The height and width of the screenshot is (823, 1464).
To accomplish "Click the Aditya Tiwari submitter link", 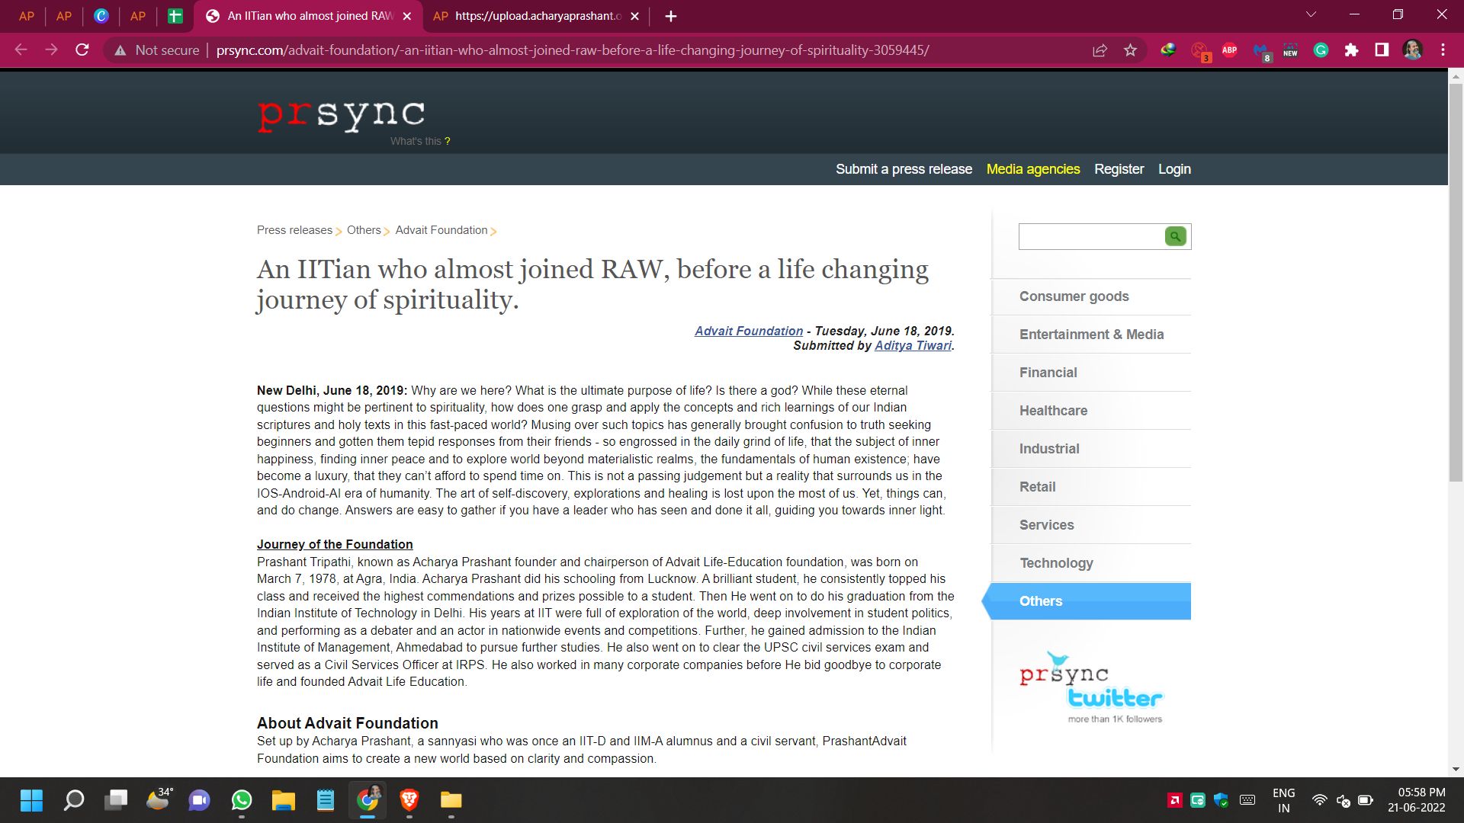I will point(913,346).
